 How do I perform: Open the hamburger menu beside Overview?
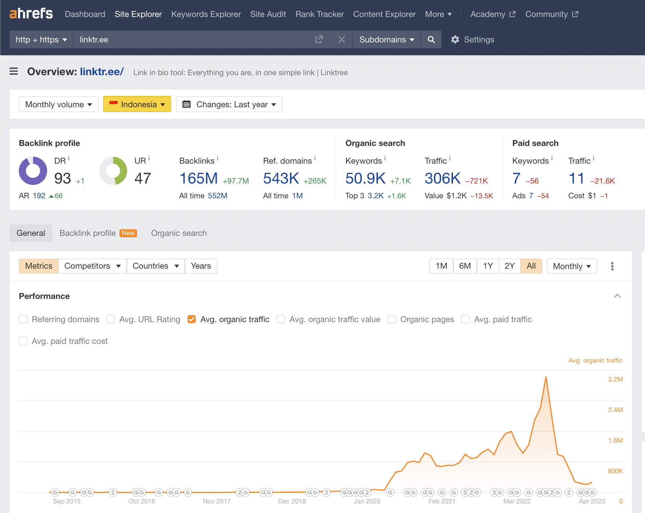pos(14,71)
